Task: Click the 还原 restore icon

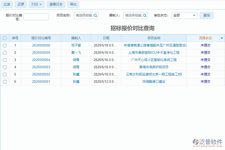Action: tap(20, 4)
